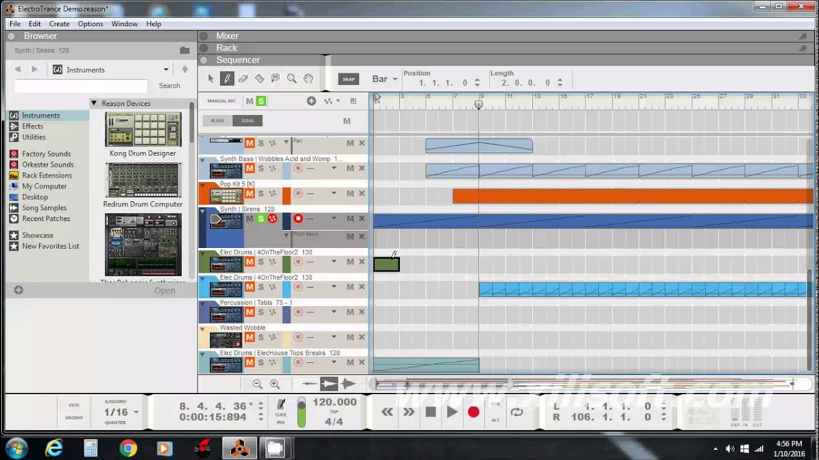Screen dimensions: 819x460
Task: Open the Window menu
Action: (125, 24)
